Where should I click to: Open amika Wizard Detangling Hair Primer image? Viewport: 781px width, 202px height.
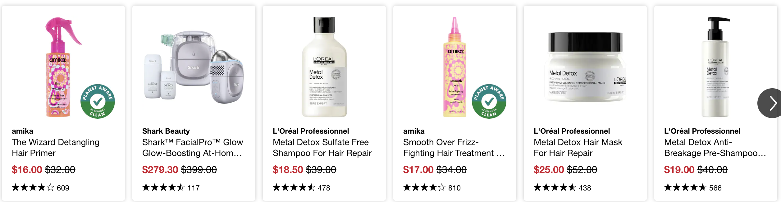[x=63, y=67]
